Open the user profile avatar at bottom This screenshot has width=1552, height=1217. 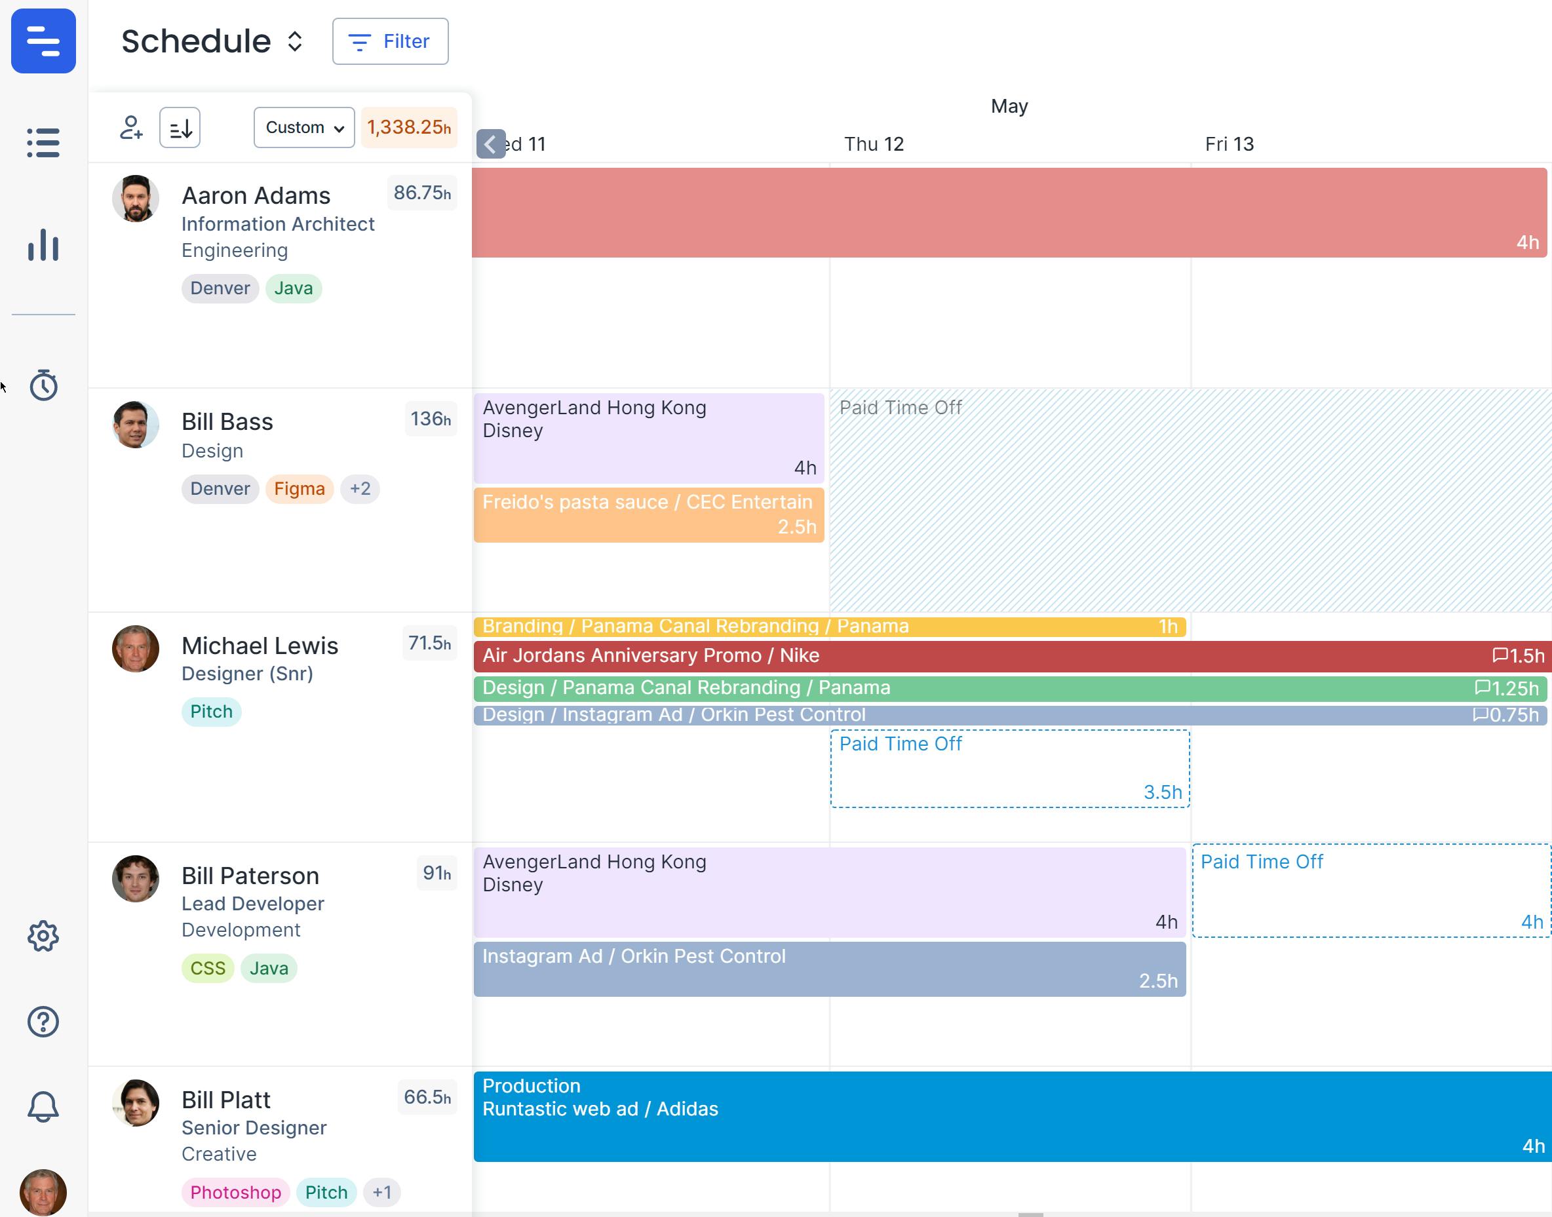click(43, 1191)
